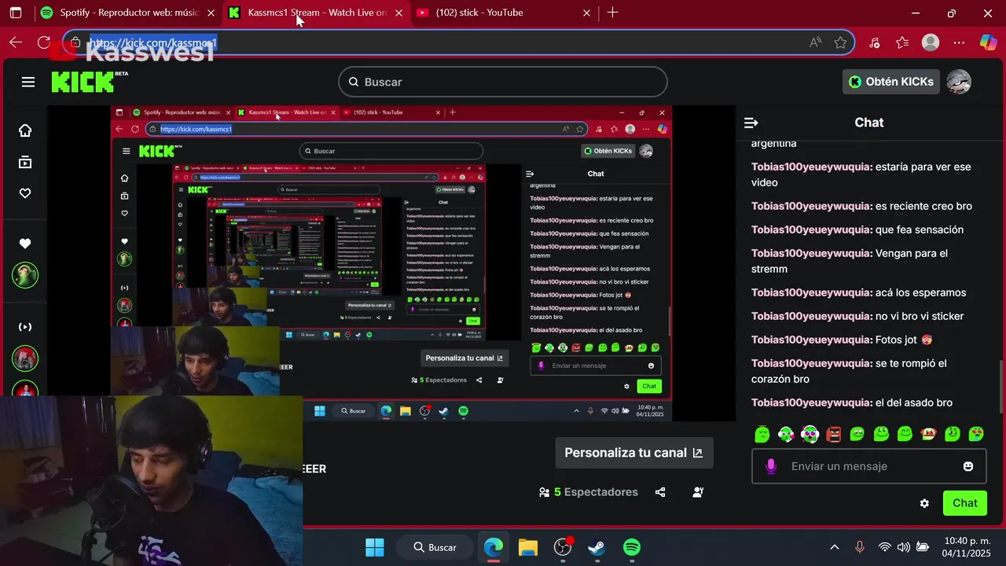Screen dimensions: 1006x566
Task: Click Personaliza tu canal button
Action: (633, 453)
